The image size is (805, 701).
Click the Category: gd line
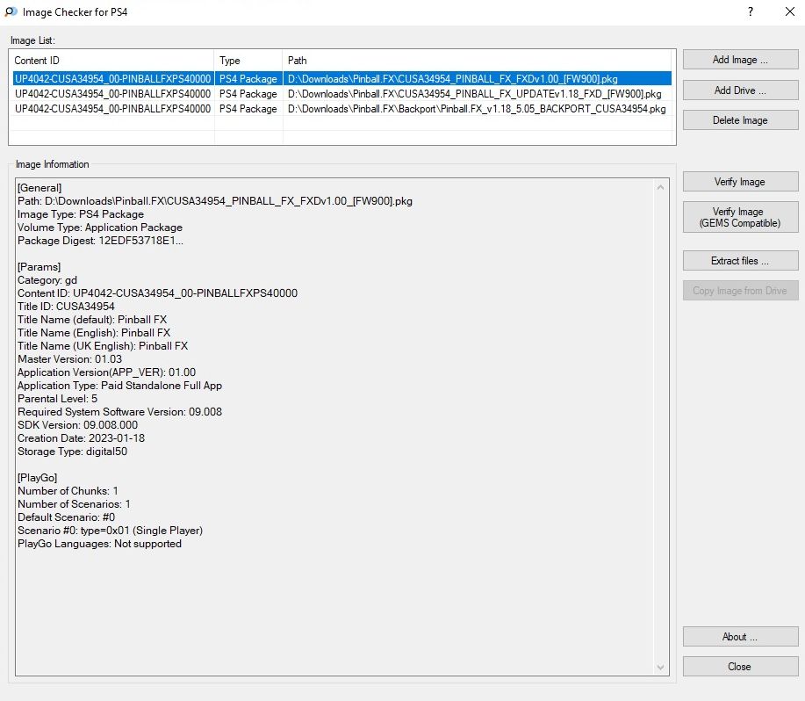tap(47, 280)
